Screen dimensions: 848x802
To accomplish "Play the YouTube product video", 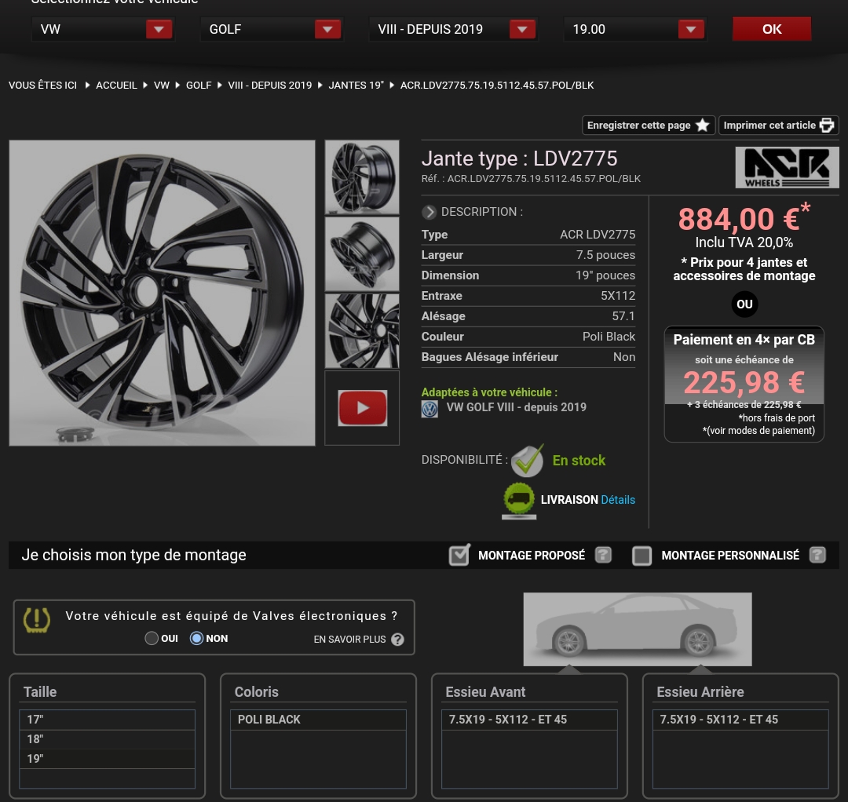I will (x=362, y=408).
